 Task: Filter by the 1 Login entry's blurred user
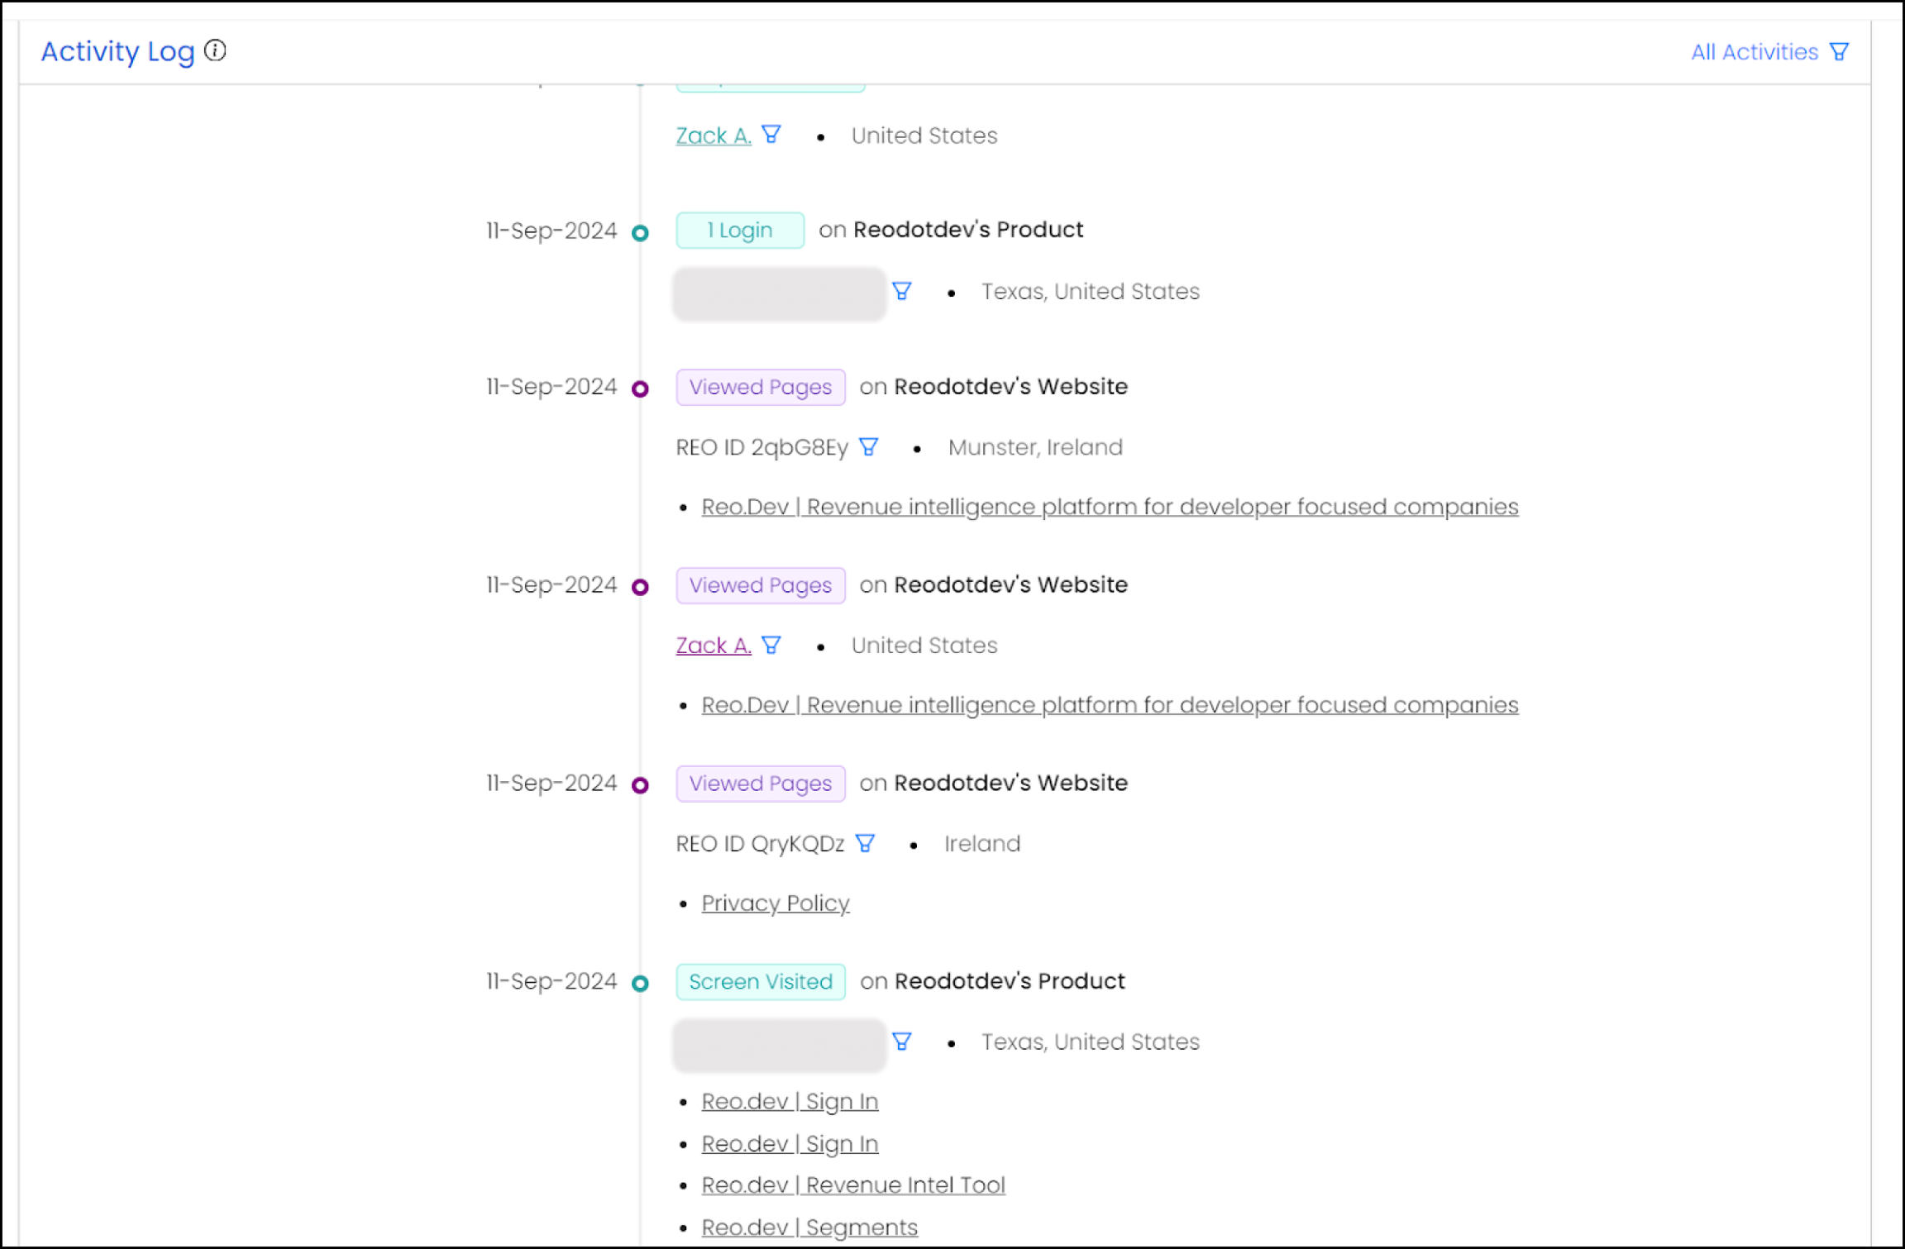pos(901,291)
